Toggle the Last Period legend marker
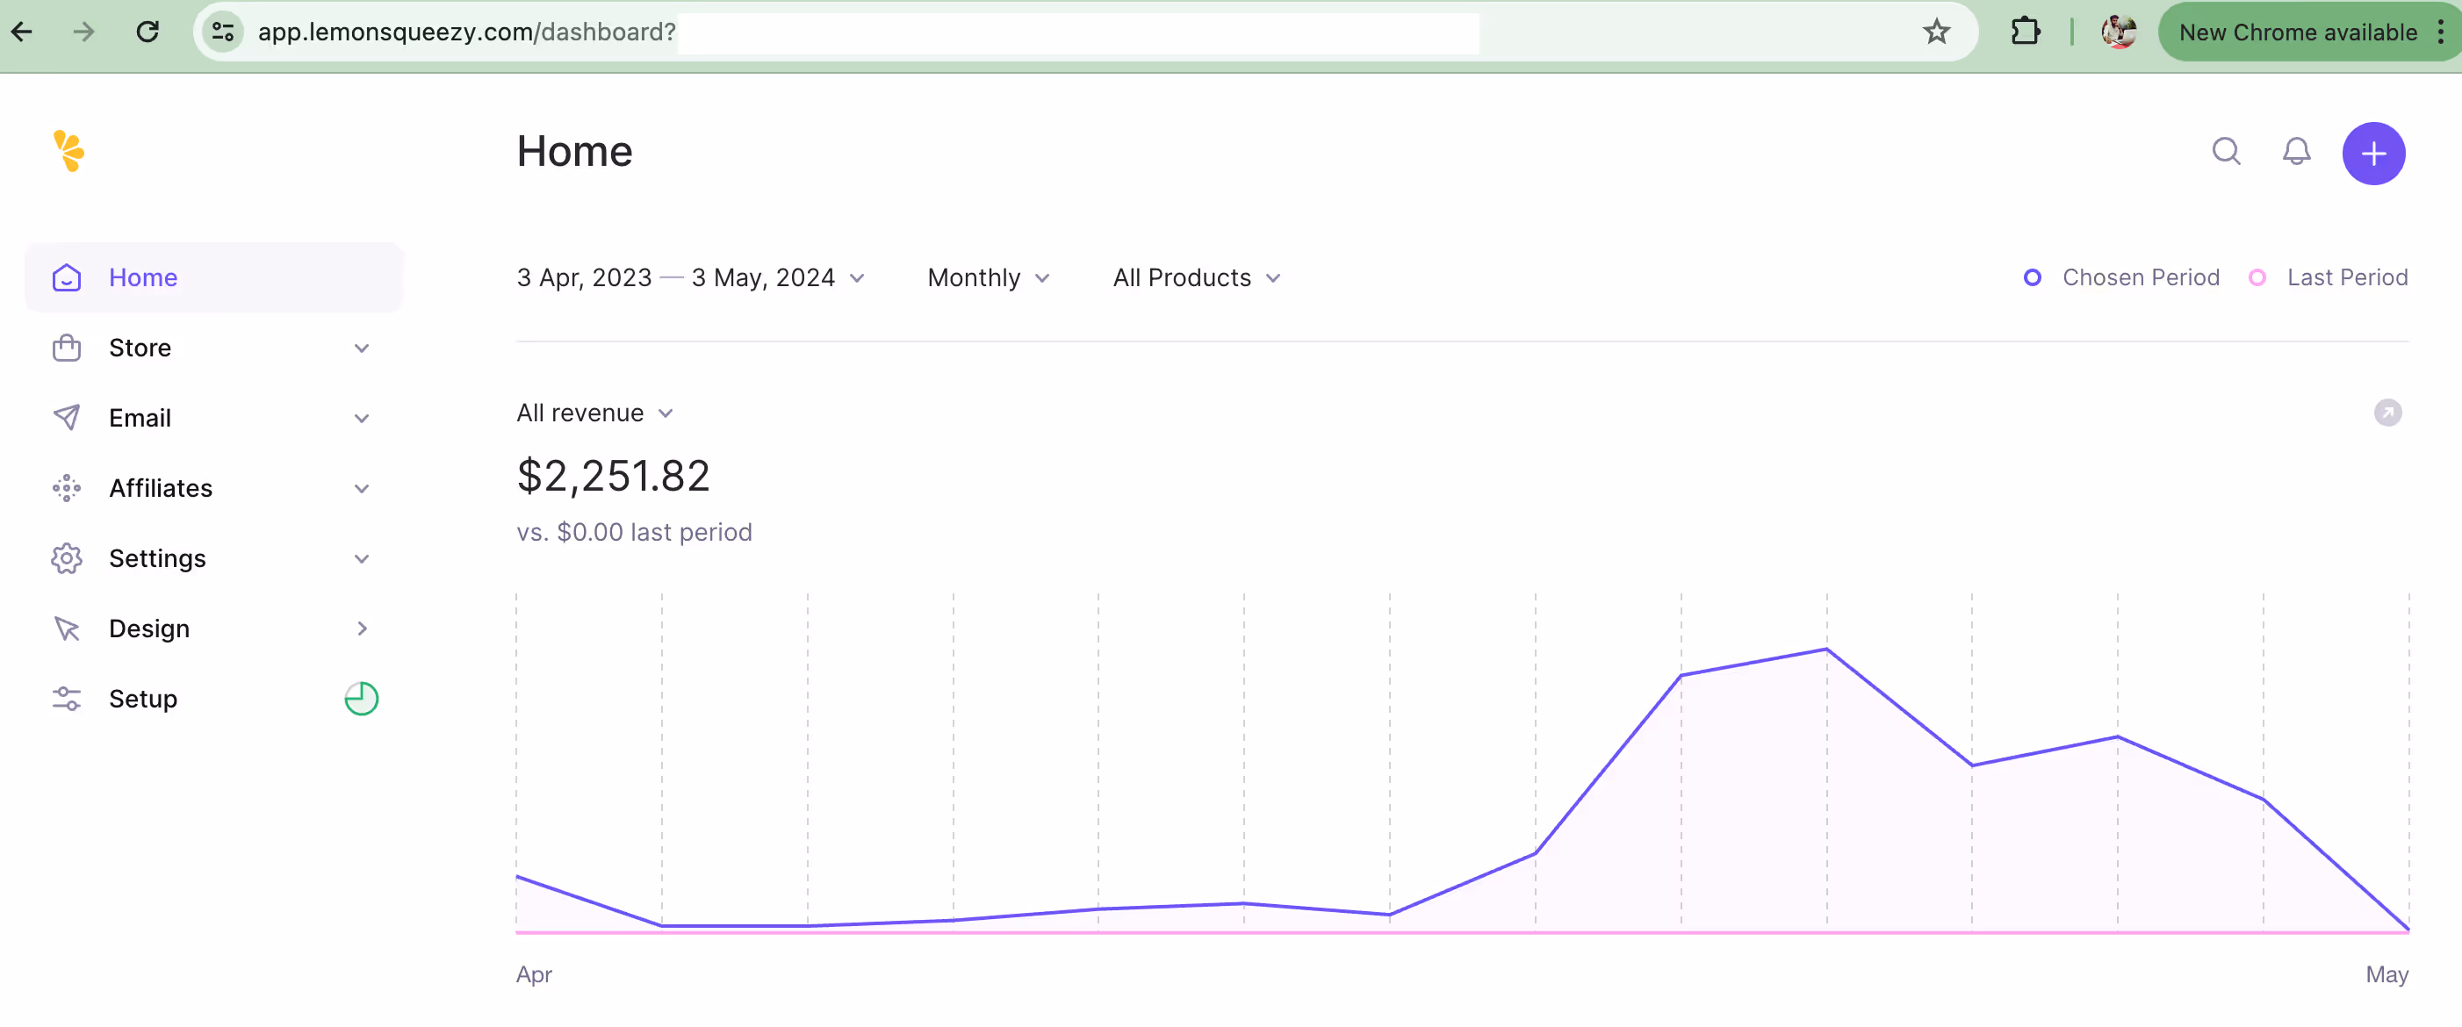 pyautogui.click(x=2257, y=278)
